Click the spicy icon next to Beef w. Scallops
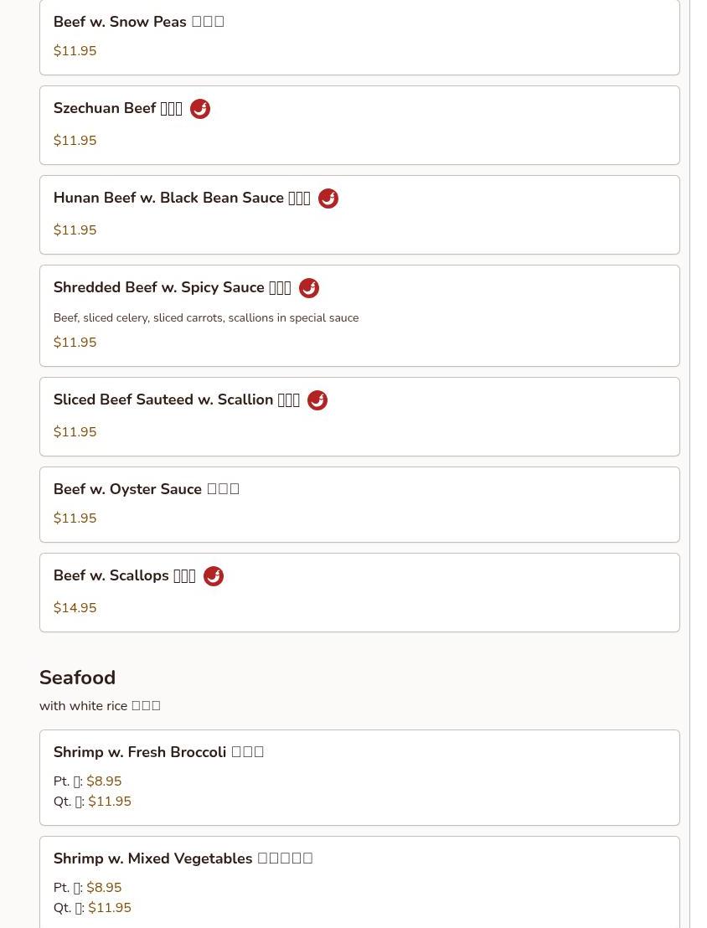 pos(213,576)
